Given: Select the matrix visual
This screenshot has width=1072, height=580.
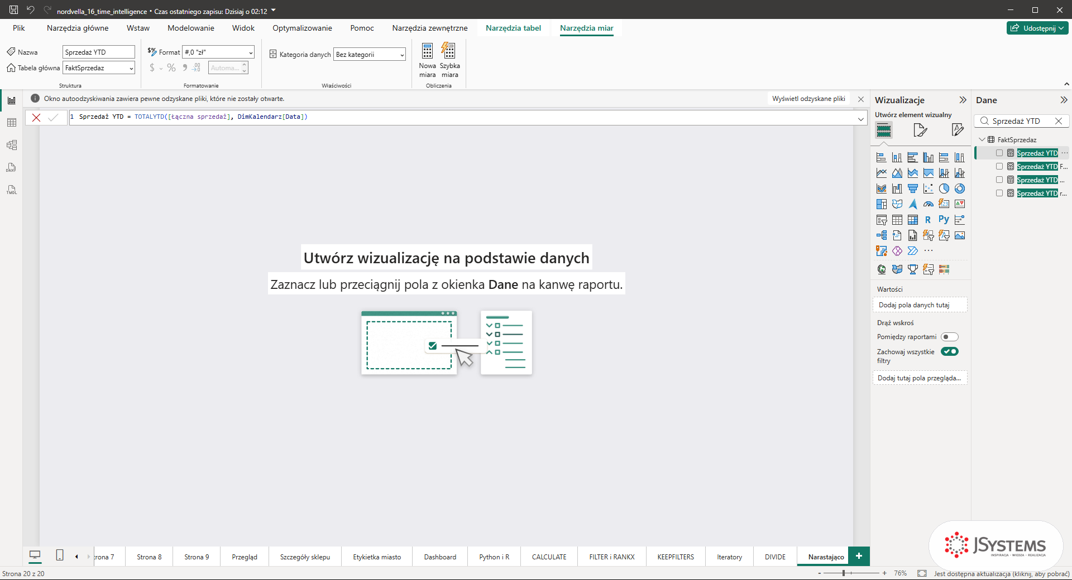Looking at the screenshot, I should point(913,220).
